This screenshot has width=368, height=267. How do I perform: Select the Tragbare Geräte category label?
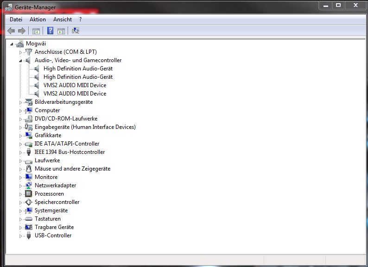pyautogui.click(x=54, y=227)
